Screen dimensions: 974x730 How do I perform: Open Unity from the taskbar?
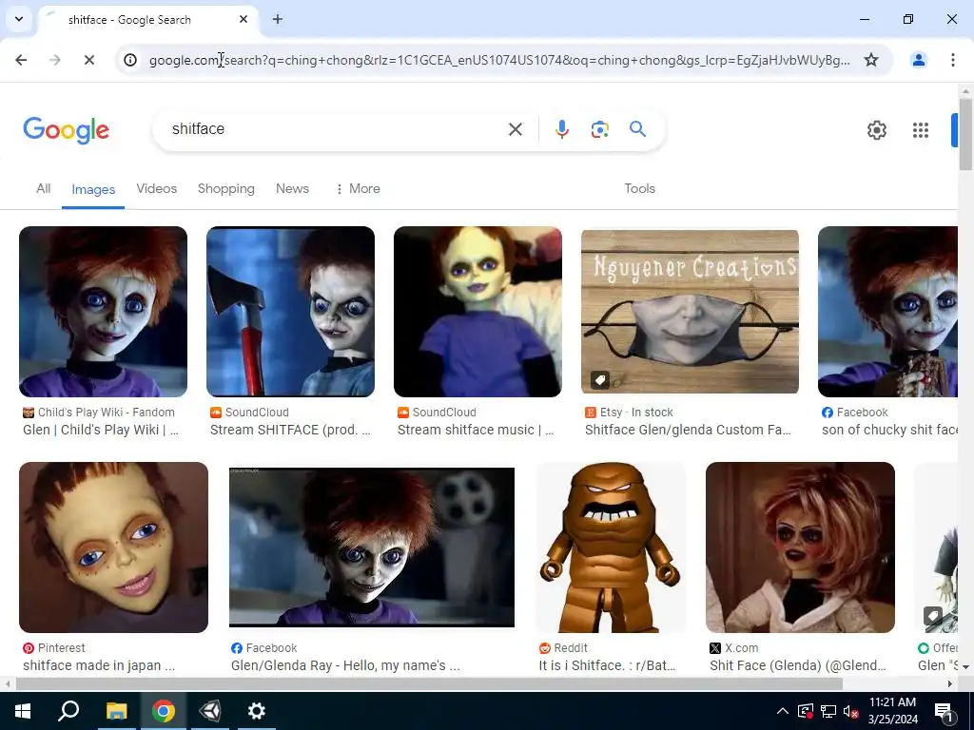point(210,711)
